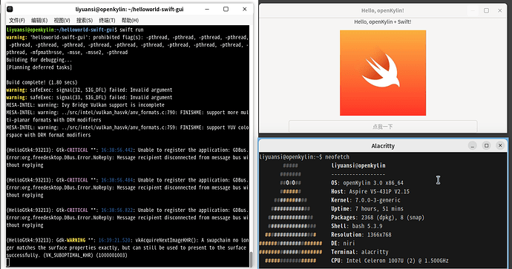Click 'Host: Aspire V5-431P V2.15' line
This screenshot has height=269, width=512.
(370, 191)
